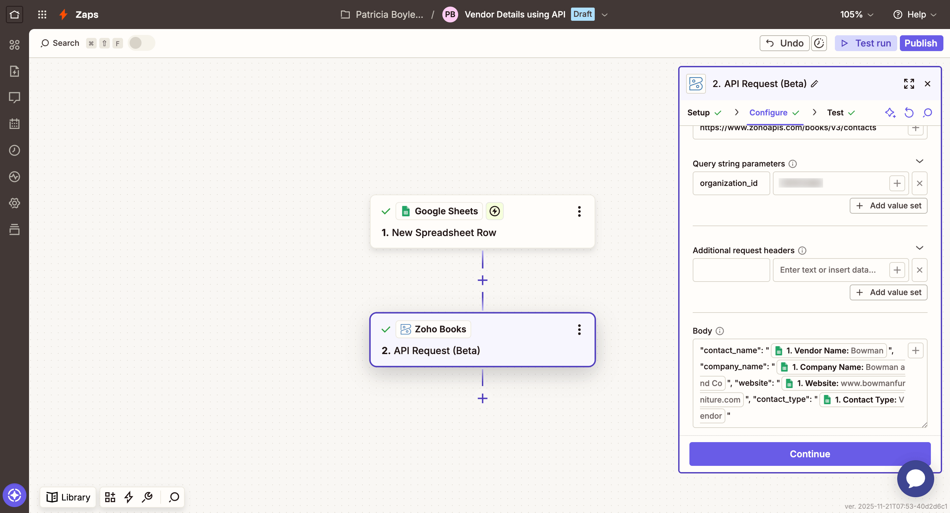Open the Google Sheets step menu
The image size is (950, 513).
[579, 211]
